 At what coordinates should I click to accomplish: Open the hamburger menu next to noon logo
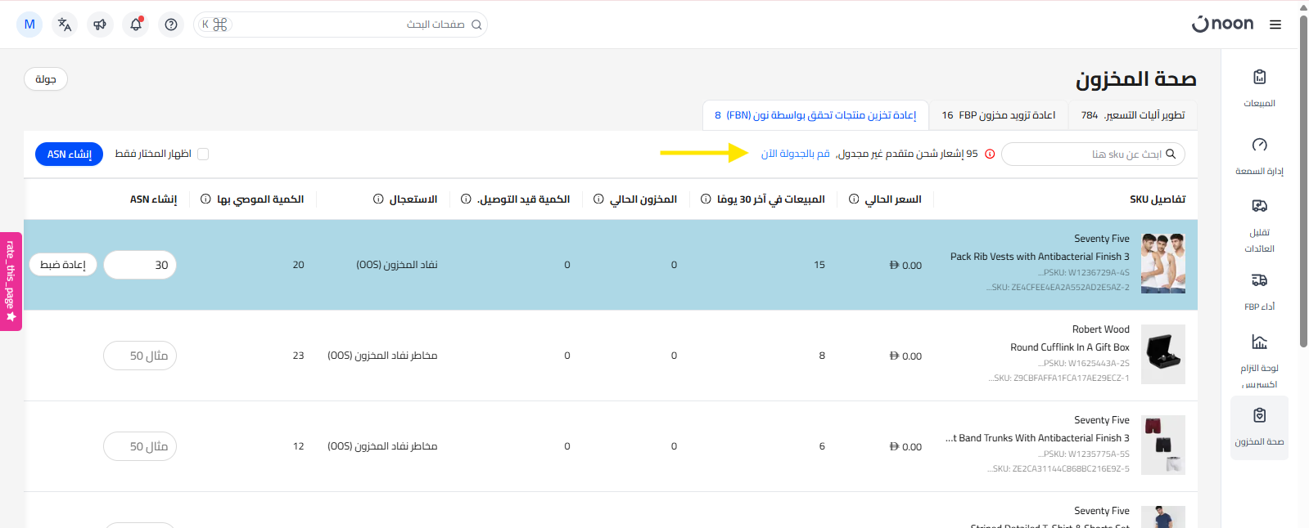tap(1275, 25)
